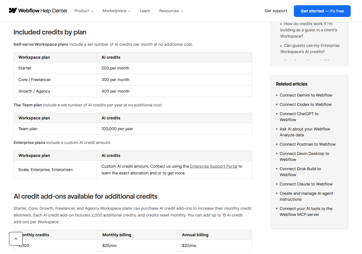Select the Scale, Enterprise, Enterprise+ cell
Screen dimensions: 362x254
click(x=55, y=170)
